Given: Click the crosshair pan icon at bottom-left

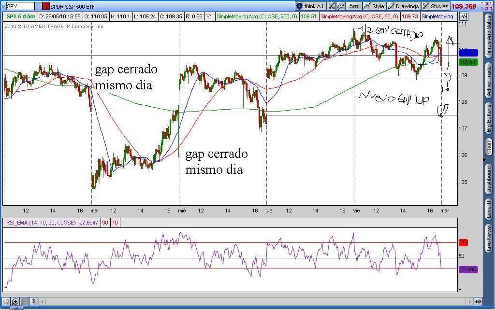Looking at the screenshot, I should click(6, 301).
